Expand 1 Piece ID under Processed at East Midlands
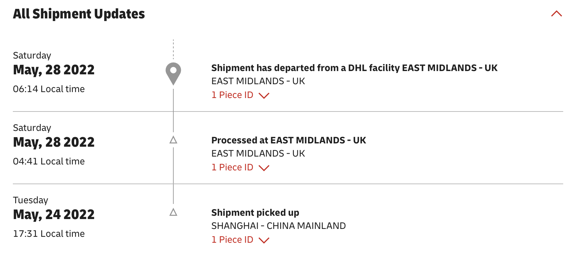580x273 pixels. click(x=240, y=167)
